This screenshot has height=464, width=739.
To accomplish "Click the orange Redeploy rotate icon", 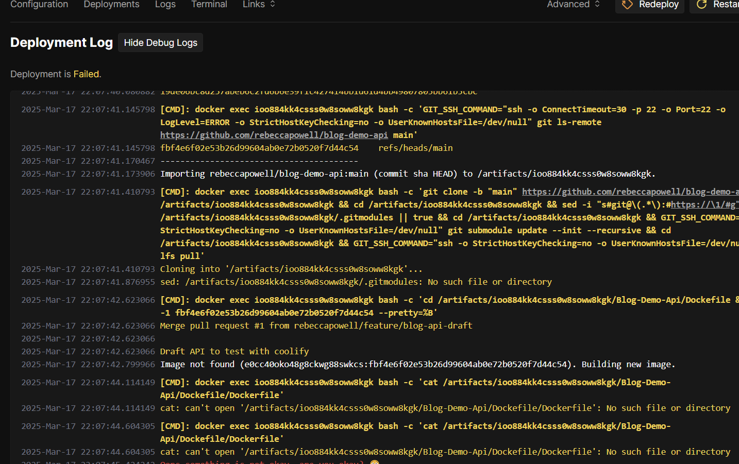I will point(627,4).
